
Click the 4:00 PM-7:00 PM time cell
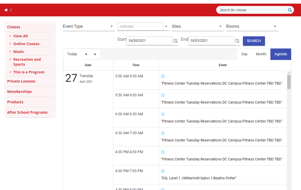click(x=136, y=175)
